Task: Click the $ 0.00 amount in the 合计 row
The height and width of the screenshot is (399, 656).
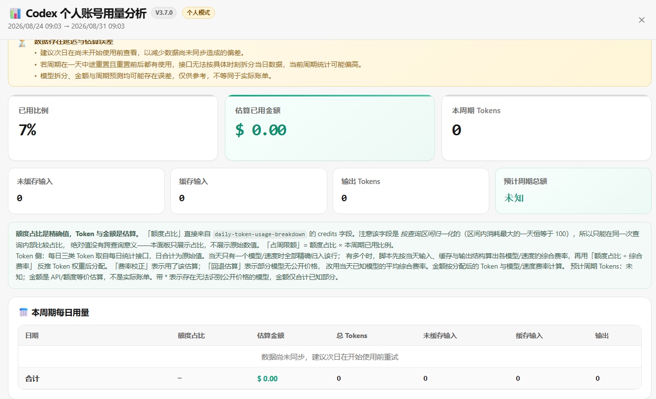Action: coord(267,378)
